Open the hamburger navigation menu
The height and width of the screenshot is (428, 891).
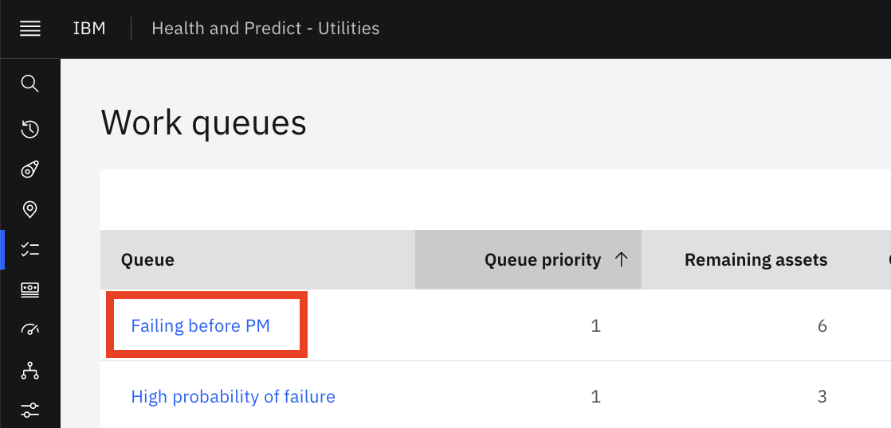click(x=30, y=29)
